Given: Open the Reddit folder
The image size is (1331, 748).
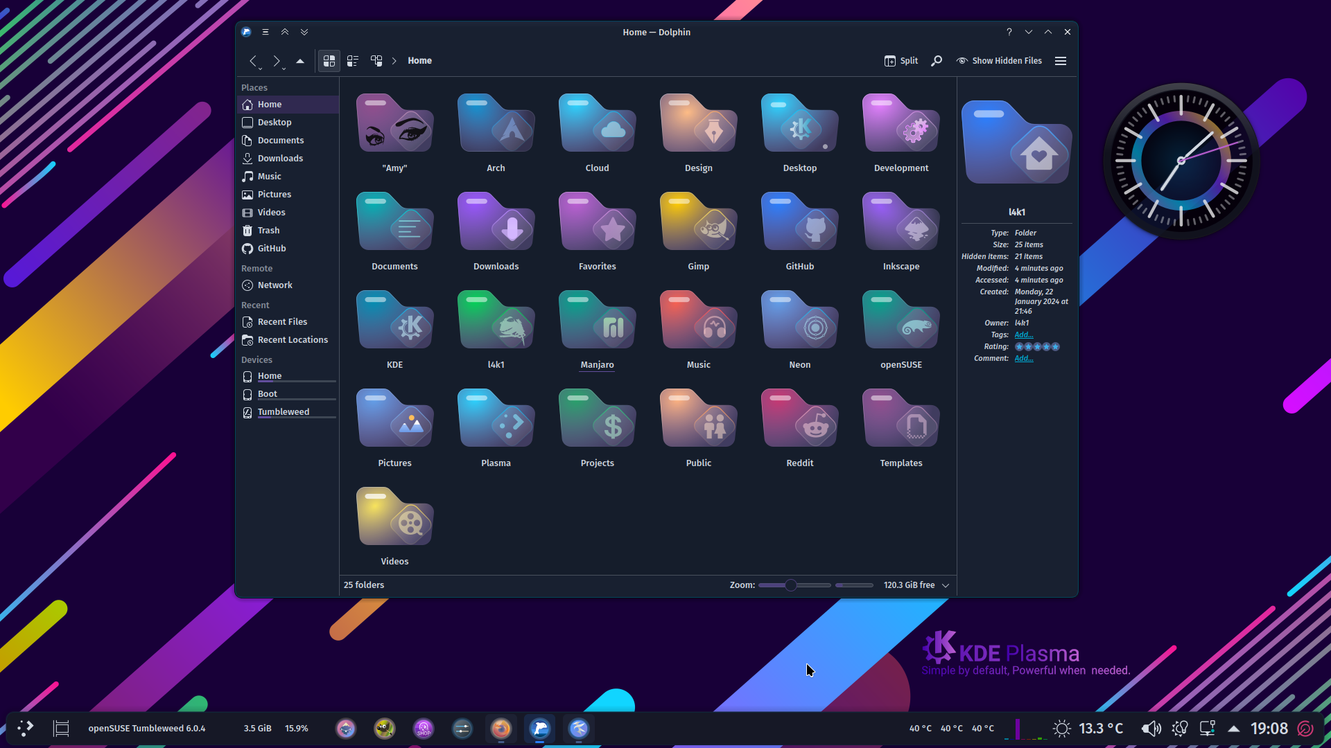Looking at the screenshot, I should [799, 418].
